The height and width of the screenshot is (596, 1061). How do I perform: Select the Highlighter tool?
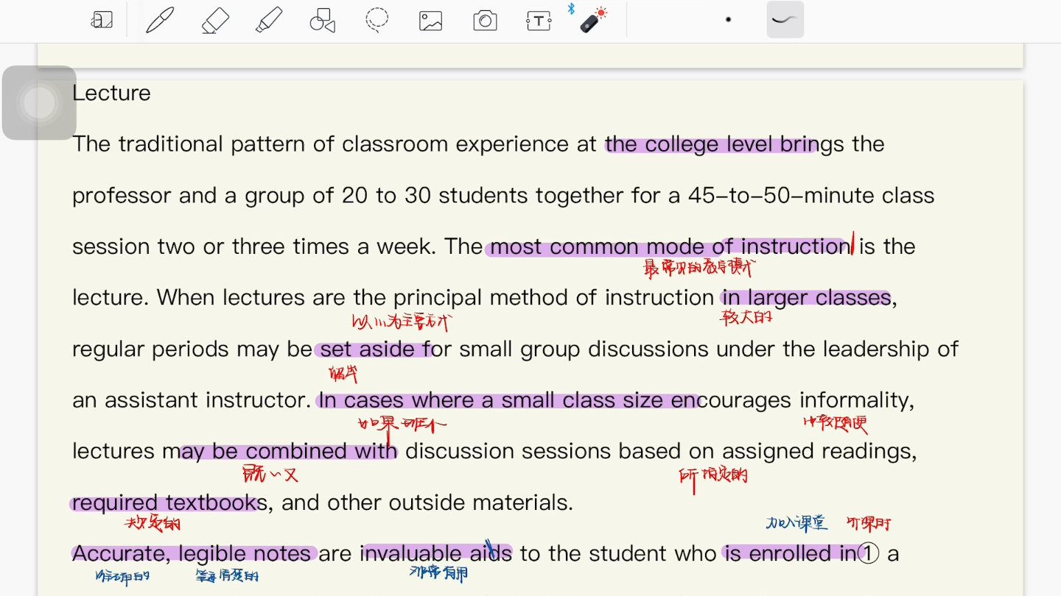[269, 20]
